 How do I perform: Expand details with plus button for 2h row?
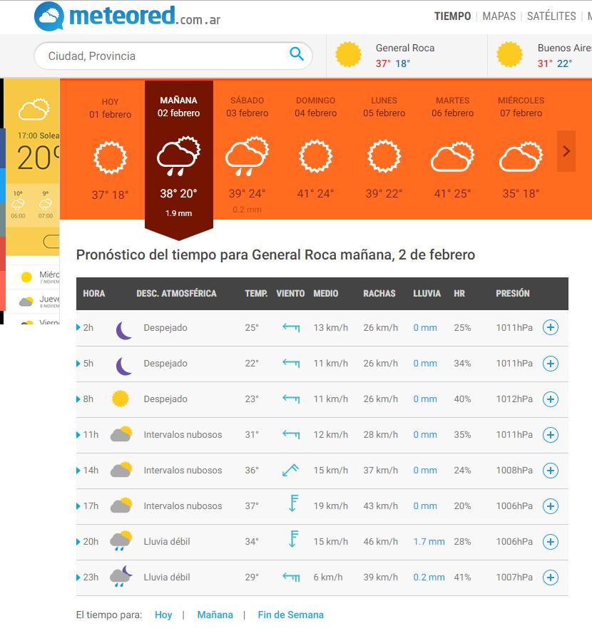pyautogui.click(x=550, y=328)
